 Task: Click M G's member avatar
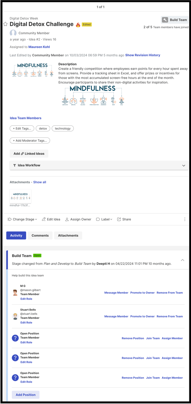click(x=15, y=292)
